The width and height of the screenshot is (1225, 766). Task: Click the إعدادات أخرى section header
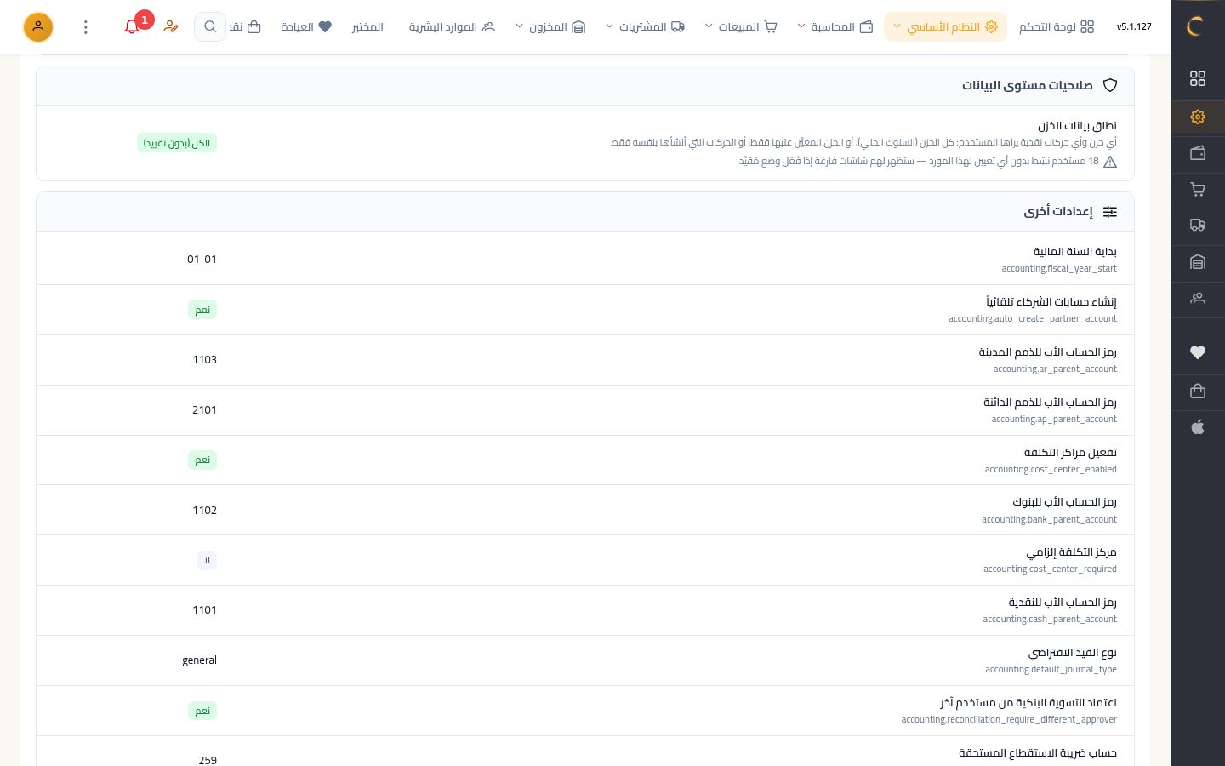(x=585, y=211)
